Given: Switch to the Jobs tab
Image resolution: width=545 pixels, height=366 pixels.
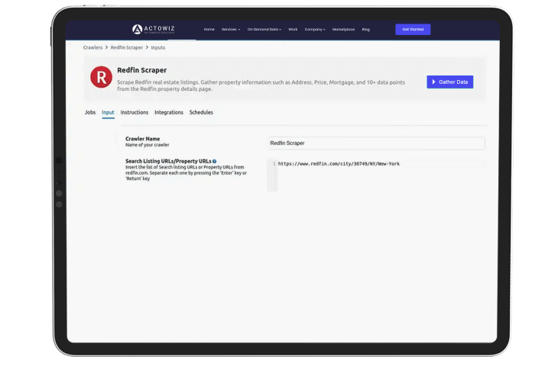Looking at the screenshot, I should (90, 112).
